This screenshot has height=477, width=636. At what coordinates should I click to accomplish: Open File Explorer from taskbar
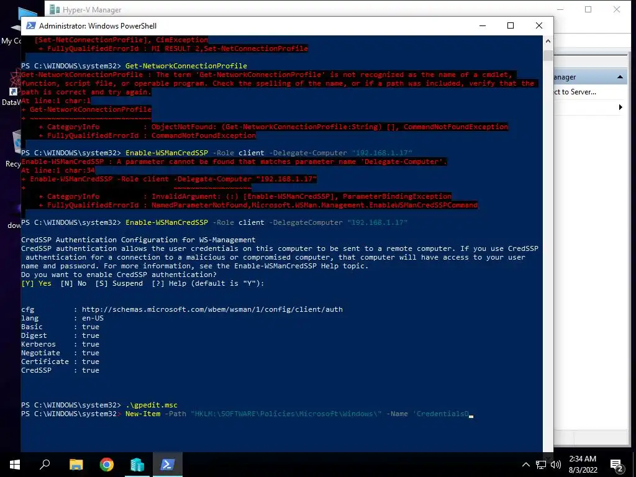[76, 465]
